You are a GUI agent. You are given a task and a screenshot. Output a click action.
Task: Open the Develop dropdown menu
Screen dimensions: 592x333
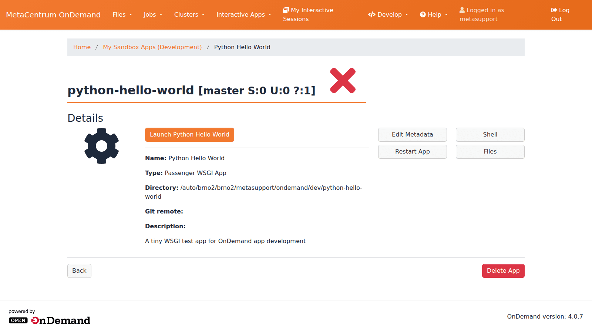[388, 14]
